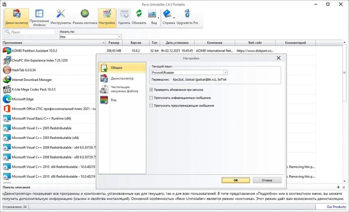
Task: Click the Установлено: 34 status text
Action: click(14, 207)
